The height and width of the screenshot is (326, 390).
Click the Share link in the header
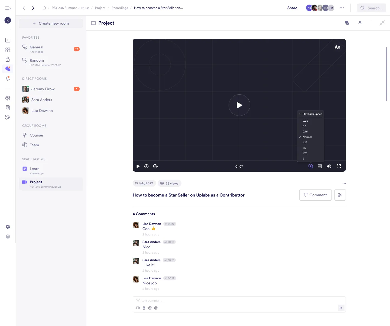tap(292, 8)
